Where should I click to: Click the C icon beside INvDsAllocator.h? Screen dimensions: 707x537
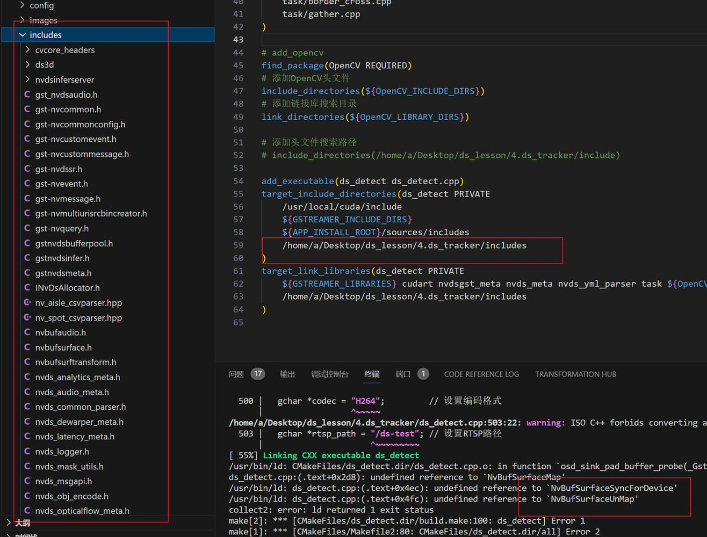pyautogui.click(x=27, y=288)
